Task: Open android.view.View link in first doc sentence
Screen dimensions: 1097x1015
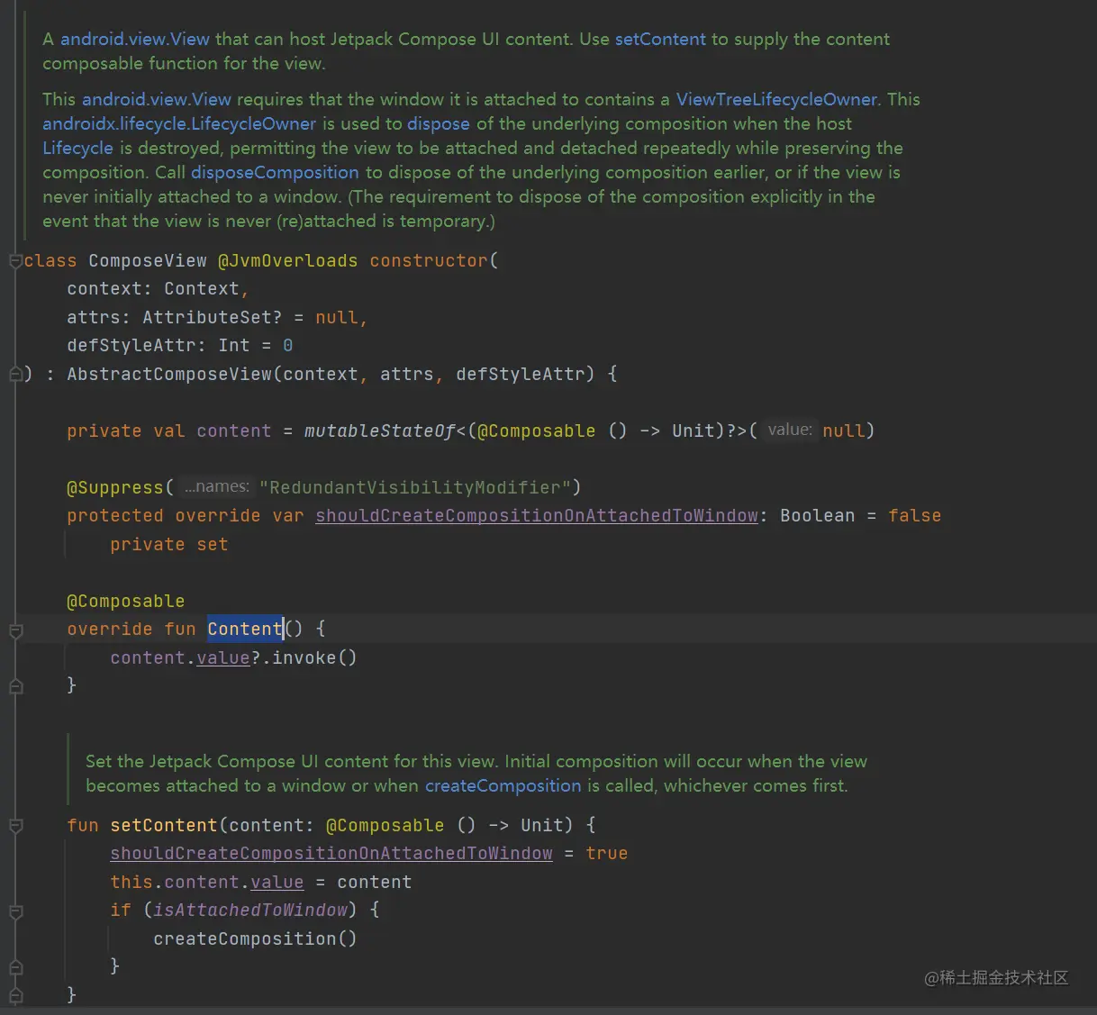Action: click(x=135, y=40)
